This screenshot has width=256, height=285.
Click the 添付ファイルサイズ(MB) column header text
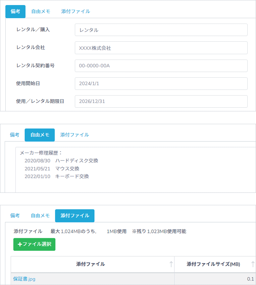(213, 264)
